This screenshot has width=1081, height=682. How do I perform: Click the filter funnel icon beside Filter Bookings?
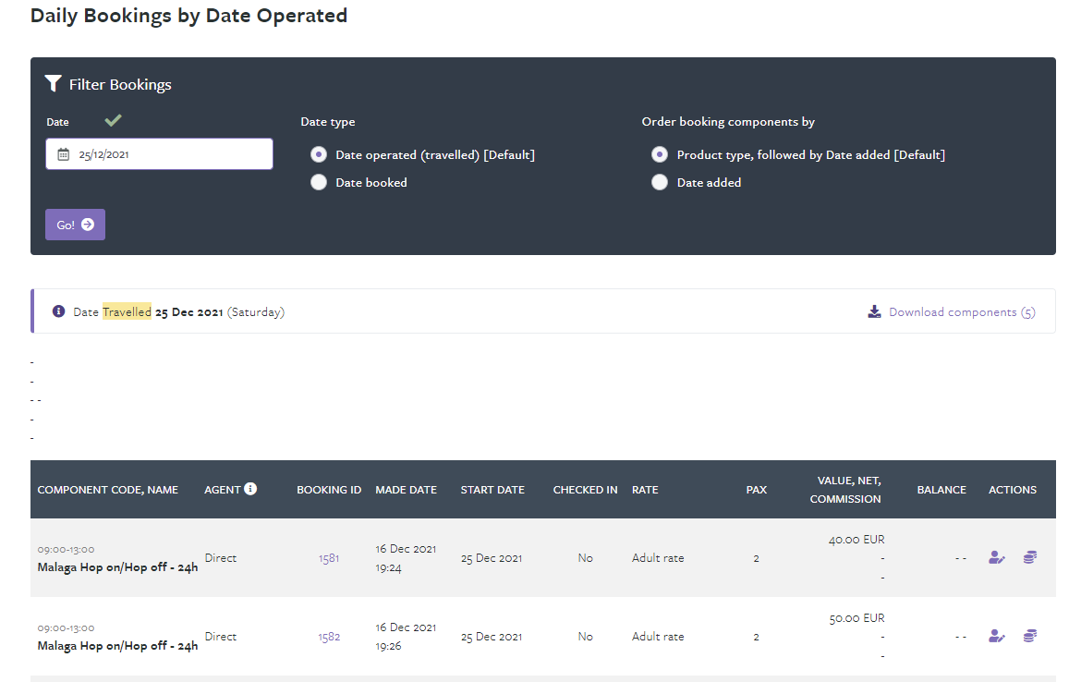[x=53, y=83]
